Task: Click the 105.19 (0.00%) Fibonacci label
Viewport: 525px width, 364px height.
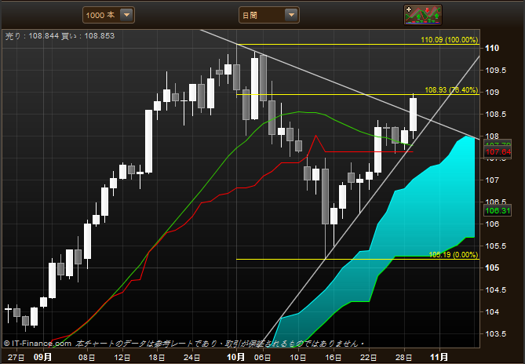Action: click(454, 255)
